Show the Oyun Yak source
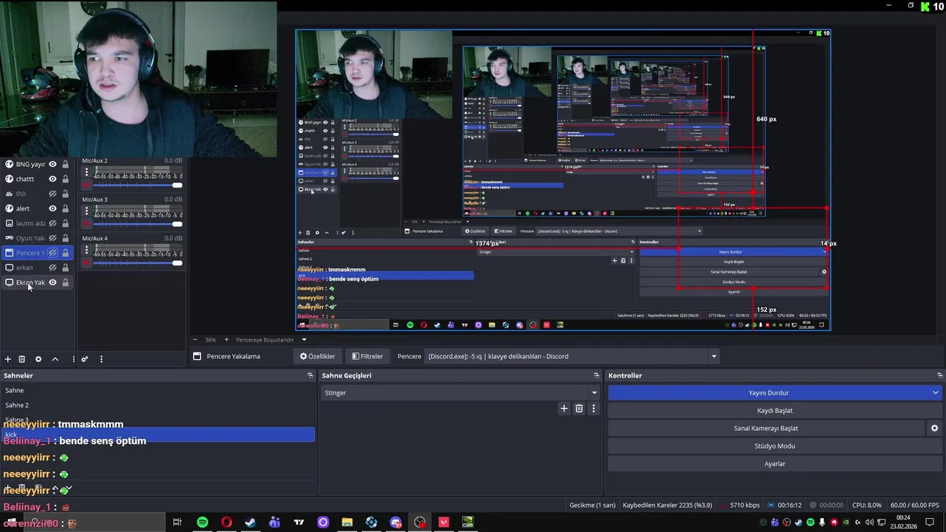This screenshot has width=946, height=532. pyautogui.click(x=52, y=238)
